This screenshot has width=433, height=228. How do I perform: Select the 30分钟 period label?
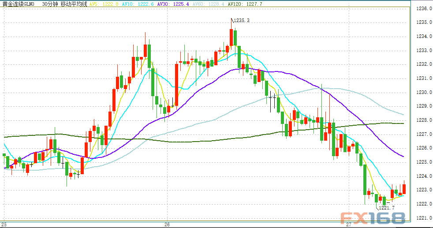coord(49,4)
